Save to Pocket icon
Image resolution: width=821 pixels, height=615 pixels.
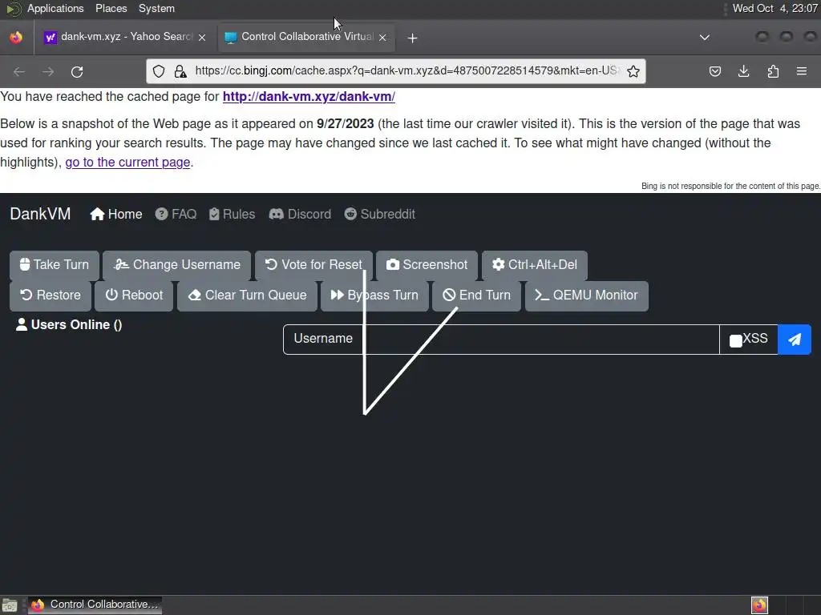pyautogui.click(x=714, y=71)
